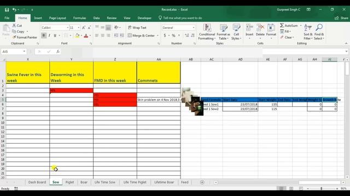Open Format as Table
The height and width of the screenshot is (196, 350).
tap(224, 32)
